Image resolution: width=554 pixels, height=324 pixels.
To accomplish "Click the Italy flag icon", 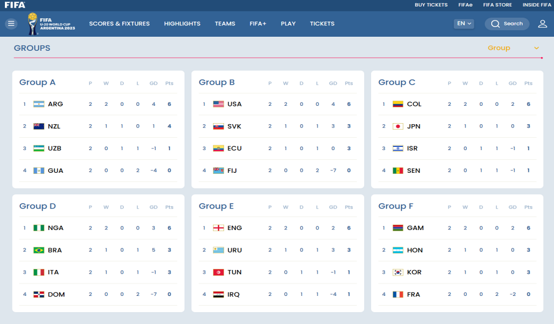I will coord(39,272).
